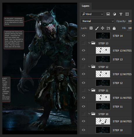This screenshot has height=137, width=134.
Task: Show the STEP 10 group visibility box
Action: click(83, 114)
